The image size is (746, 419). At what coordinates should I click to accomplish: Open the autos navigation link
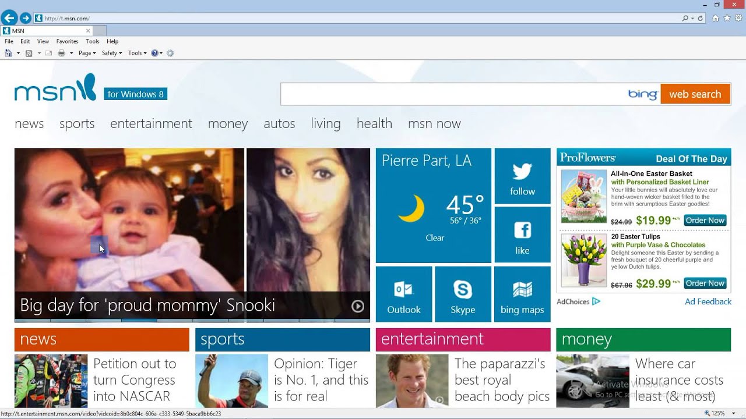point(279,123)
